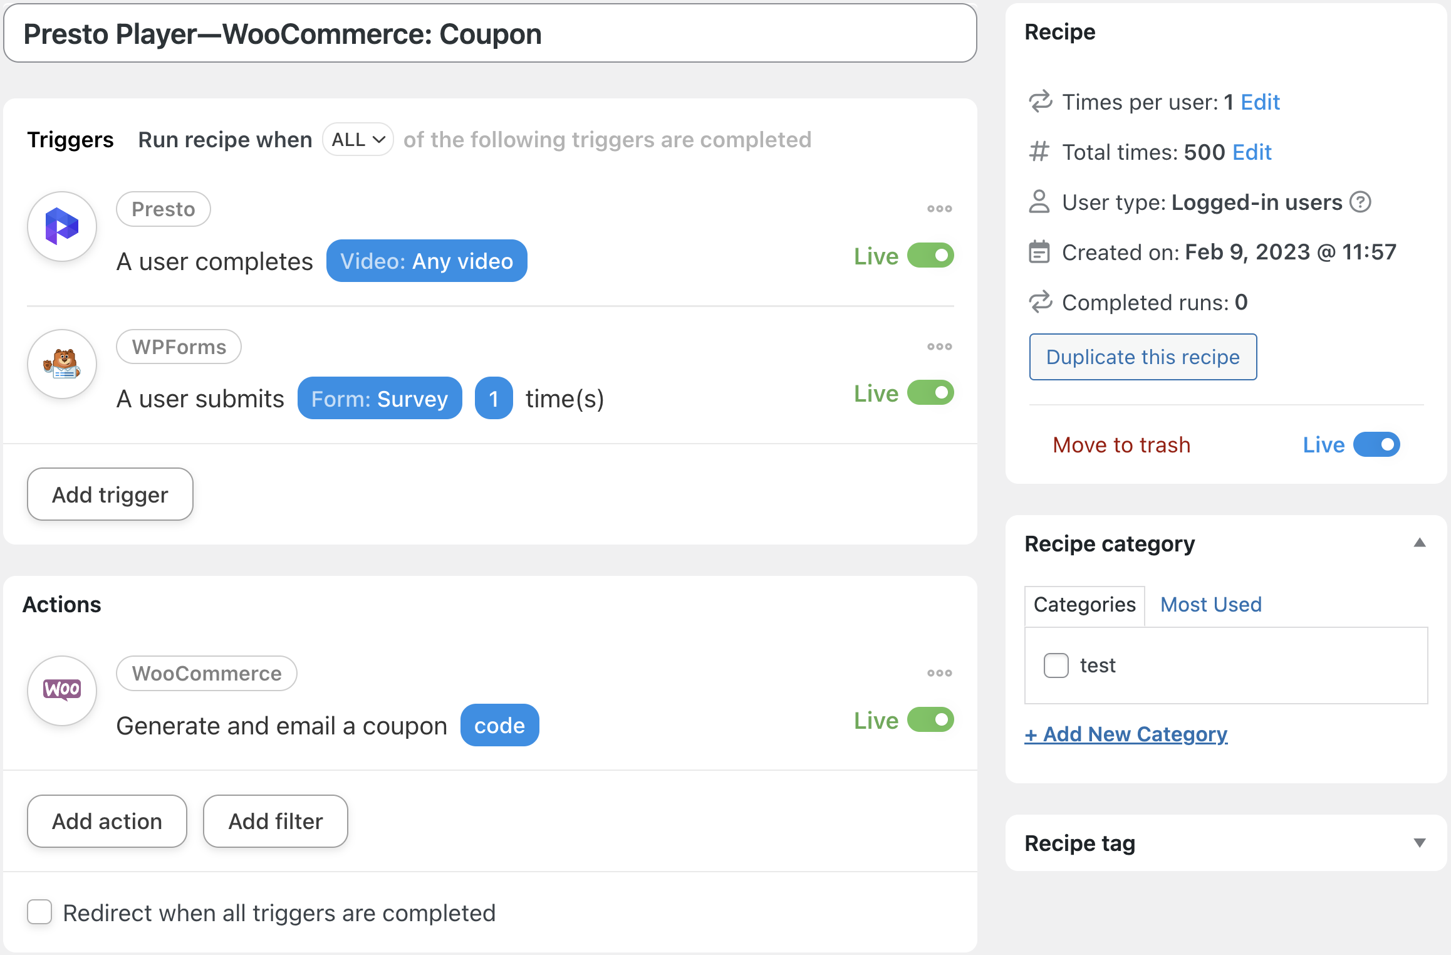The width and height of the screenshot is (1451, 955).
Task: Click Duplicate this recipe button
Action: click(x=1143, y=357)
